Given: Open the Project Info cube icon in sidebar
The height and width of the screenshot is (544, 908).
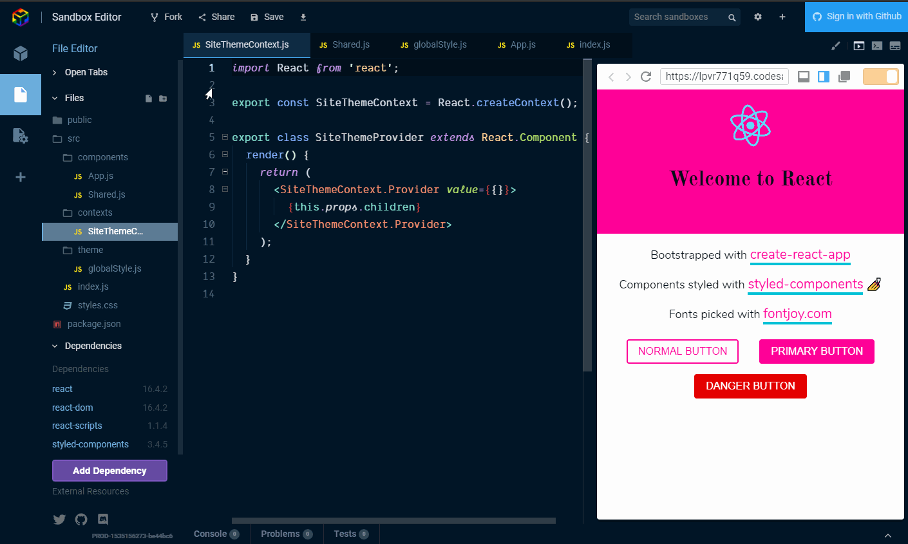Looking at the screenshot, I should 21,53.
